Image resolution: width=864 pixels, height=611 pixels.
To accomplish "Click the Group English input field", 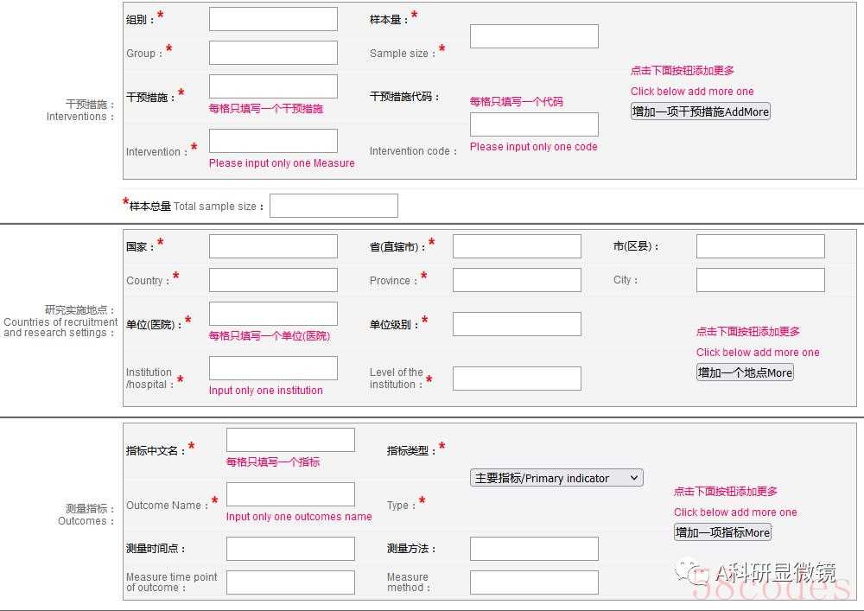I will click(x=273, y=53).
